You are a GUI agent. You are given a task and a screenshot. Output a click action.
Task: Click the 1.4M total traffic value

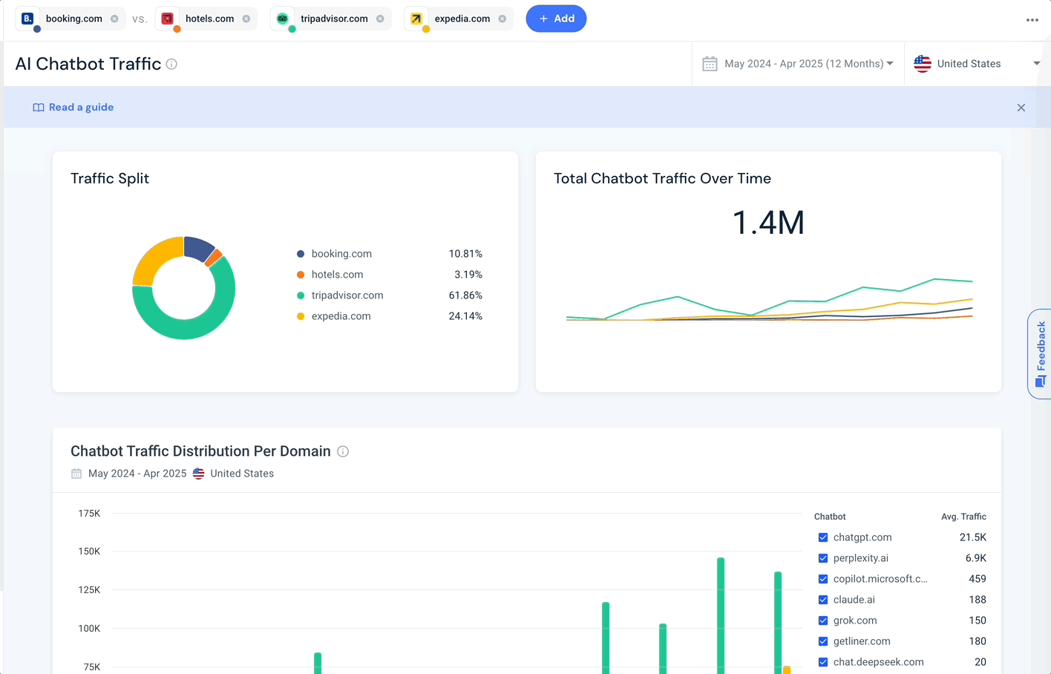(x=768, y=223)
